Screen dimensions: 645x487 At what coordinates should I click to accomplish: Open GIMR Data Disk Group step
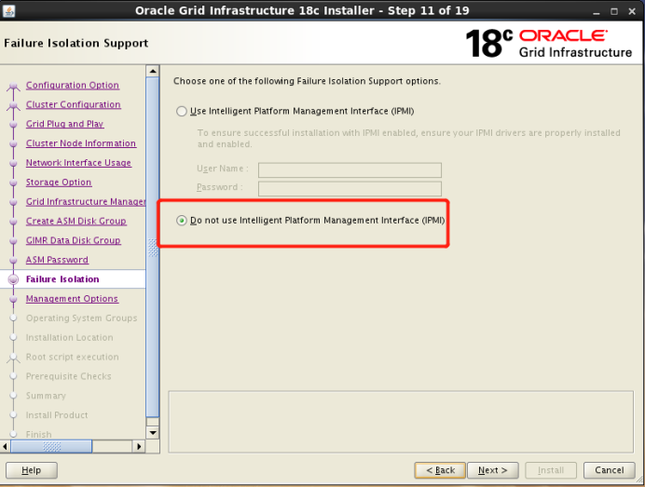point(74,240)
